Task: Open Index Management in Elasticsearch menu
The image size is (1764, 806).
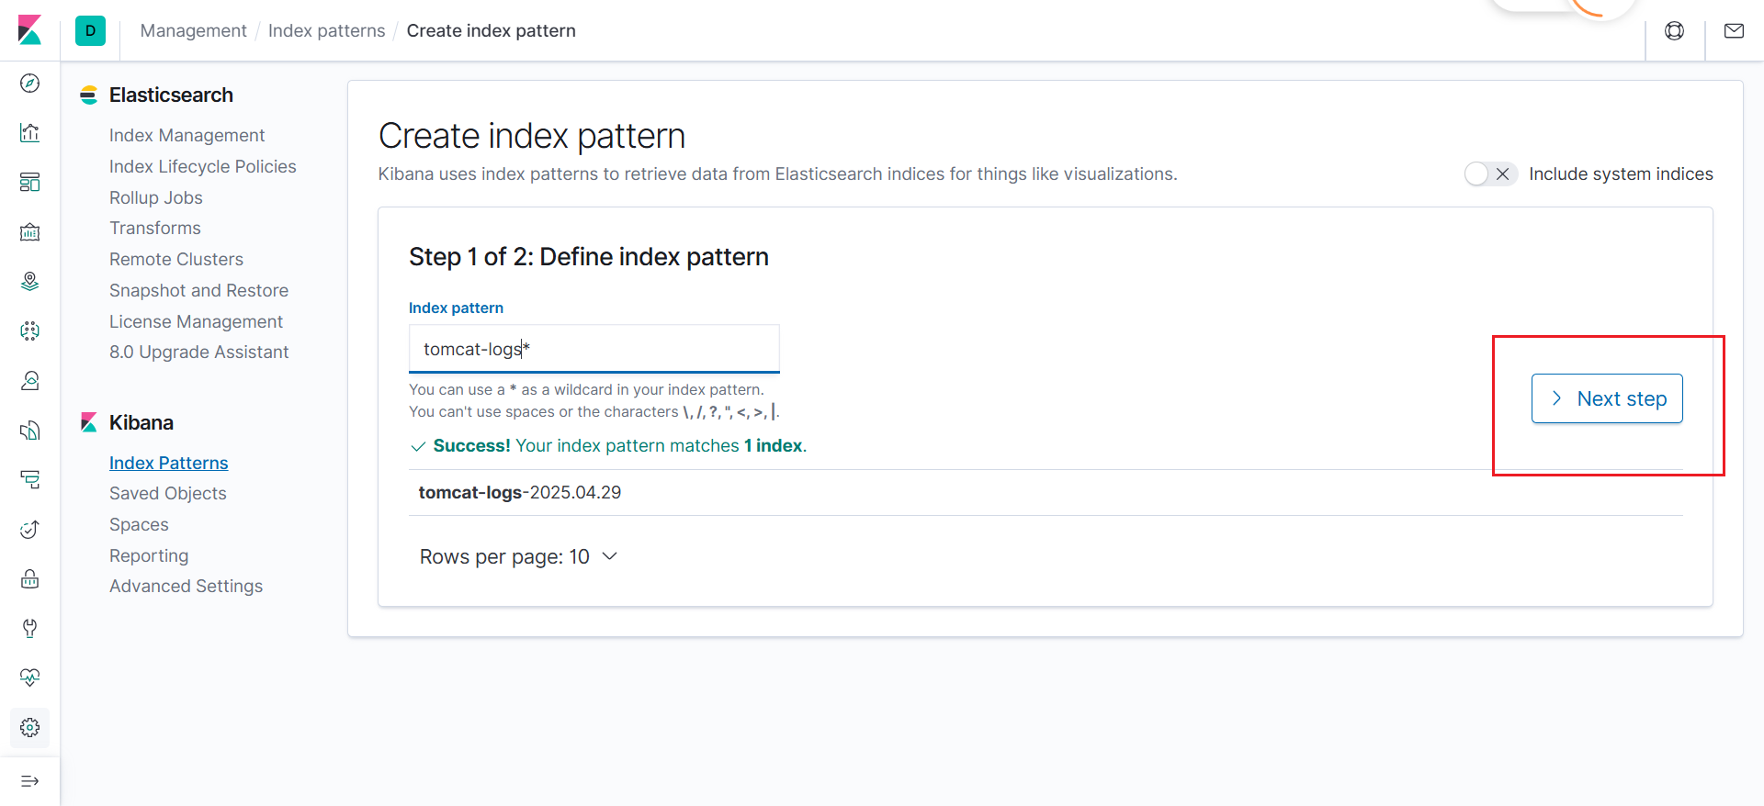Action: [187, 136]
